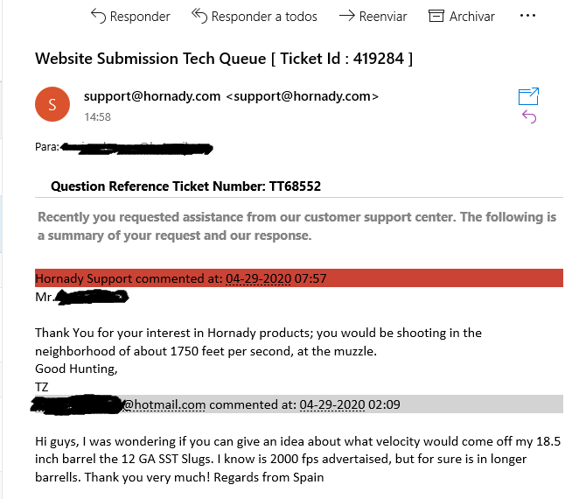Open the message in a new window
The width and height of the screenshot is (579, 499).
click(x=528, y=96)
